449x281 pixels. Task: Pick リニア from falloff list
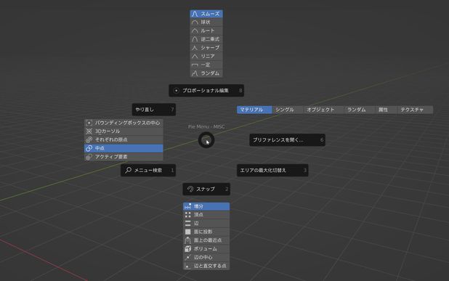[206, 57]
